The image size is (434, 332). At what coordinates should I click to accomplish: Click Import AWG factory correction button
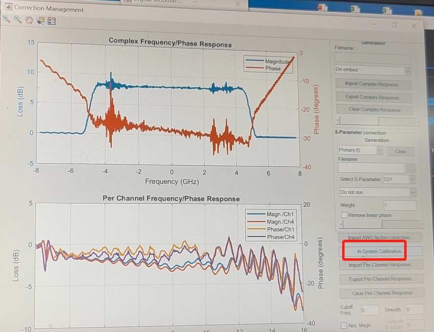pos(380,237)
